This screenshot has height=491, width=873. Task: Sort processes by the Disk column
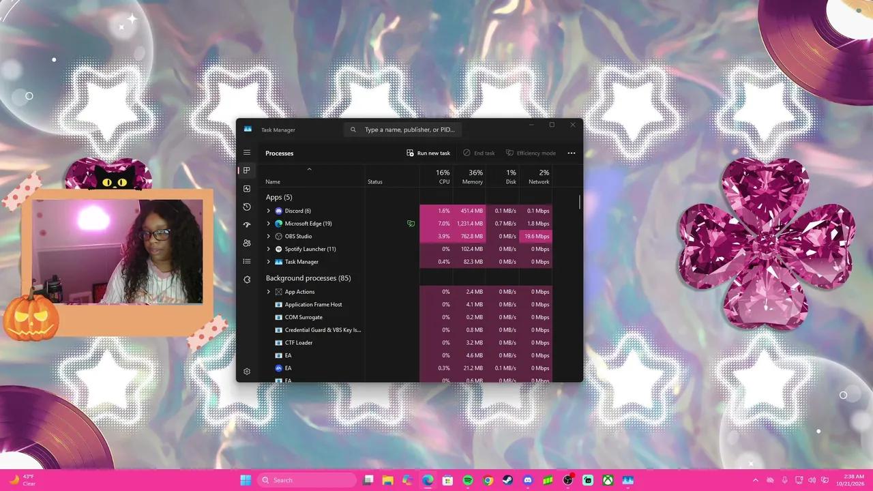click(x=502, y=177)
